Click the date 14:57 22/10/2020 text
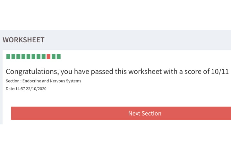Viewport: 231px width, 154px height. pos(31,89)
